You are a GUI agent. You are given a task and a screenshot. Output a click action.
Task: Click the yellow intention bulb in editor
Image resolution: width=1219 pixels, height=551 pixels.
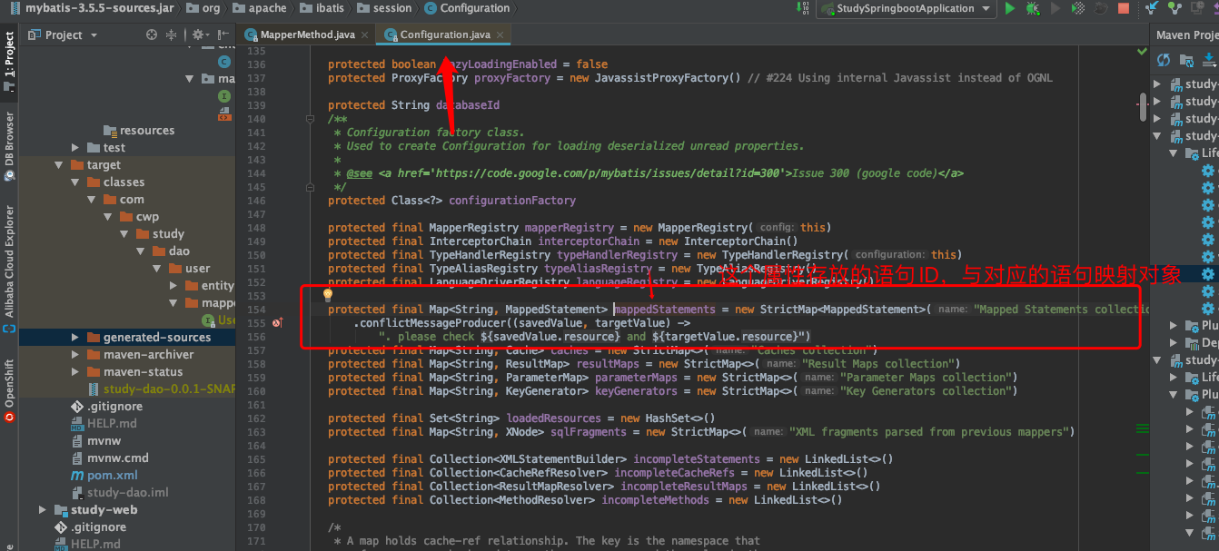point(327,293)
